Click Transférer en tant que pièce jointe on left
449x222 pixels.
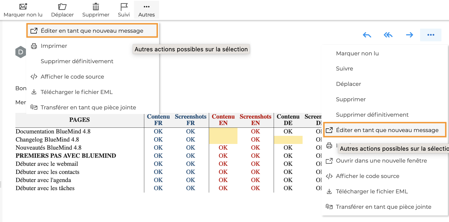(88, 107)
